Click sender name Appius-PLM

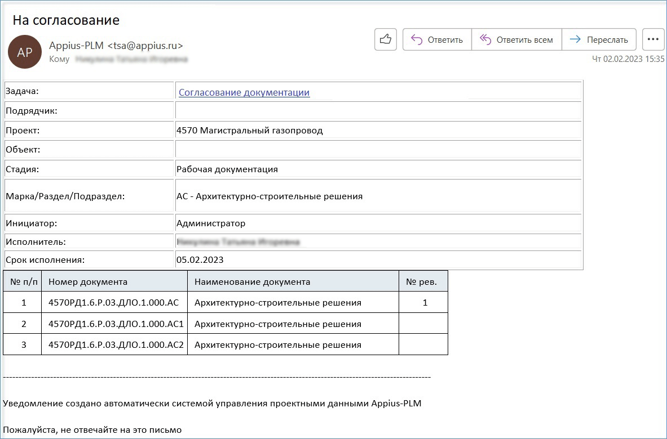click(x=76, y=46)
